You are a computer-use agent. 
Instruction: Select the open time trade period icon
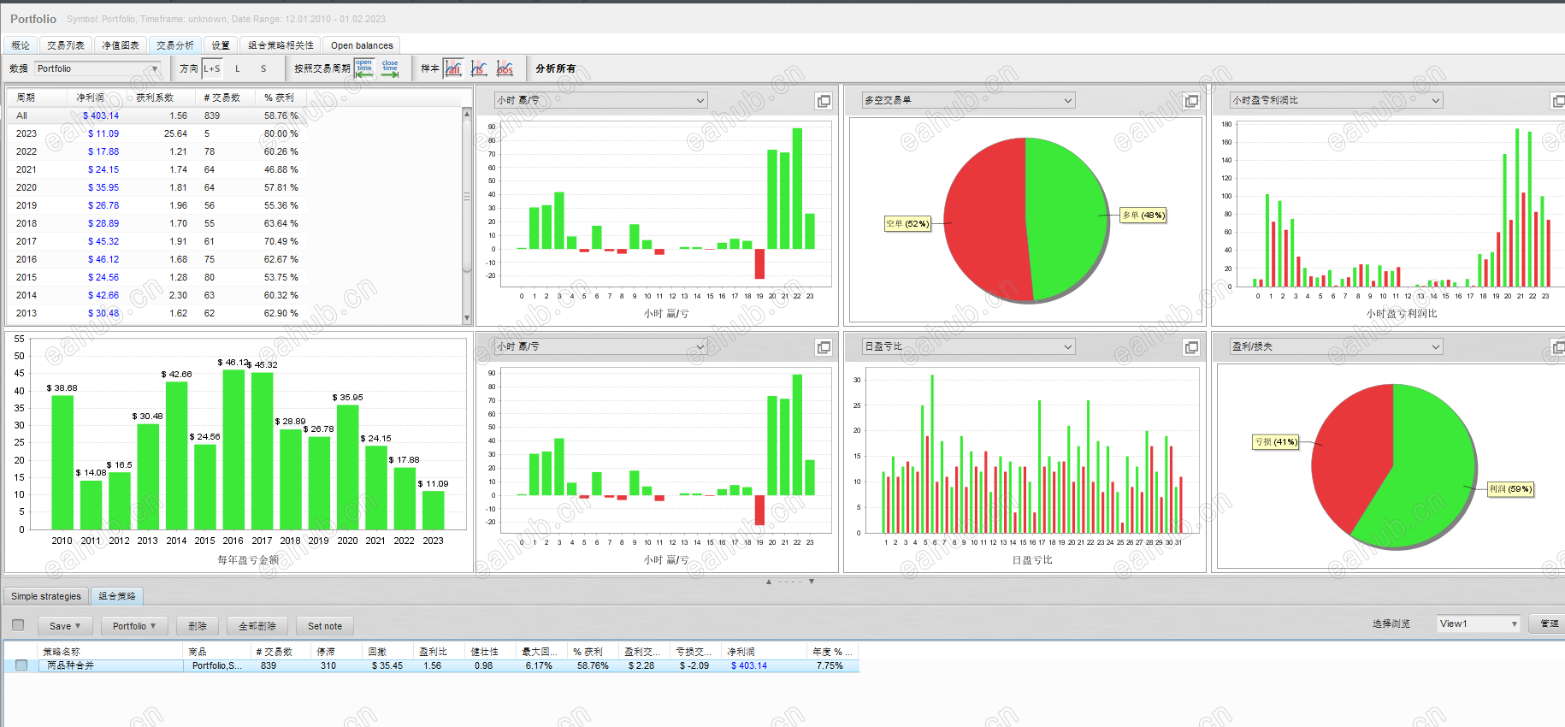[364, 68]
